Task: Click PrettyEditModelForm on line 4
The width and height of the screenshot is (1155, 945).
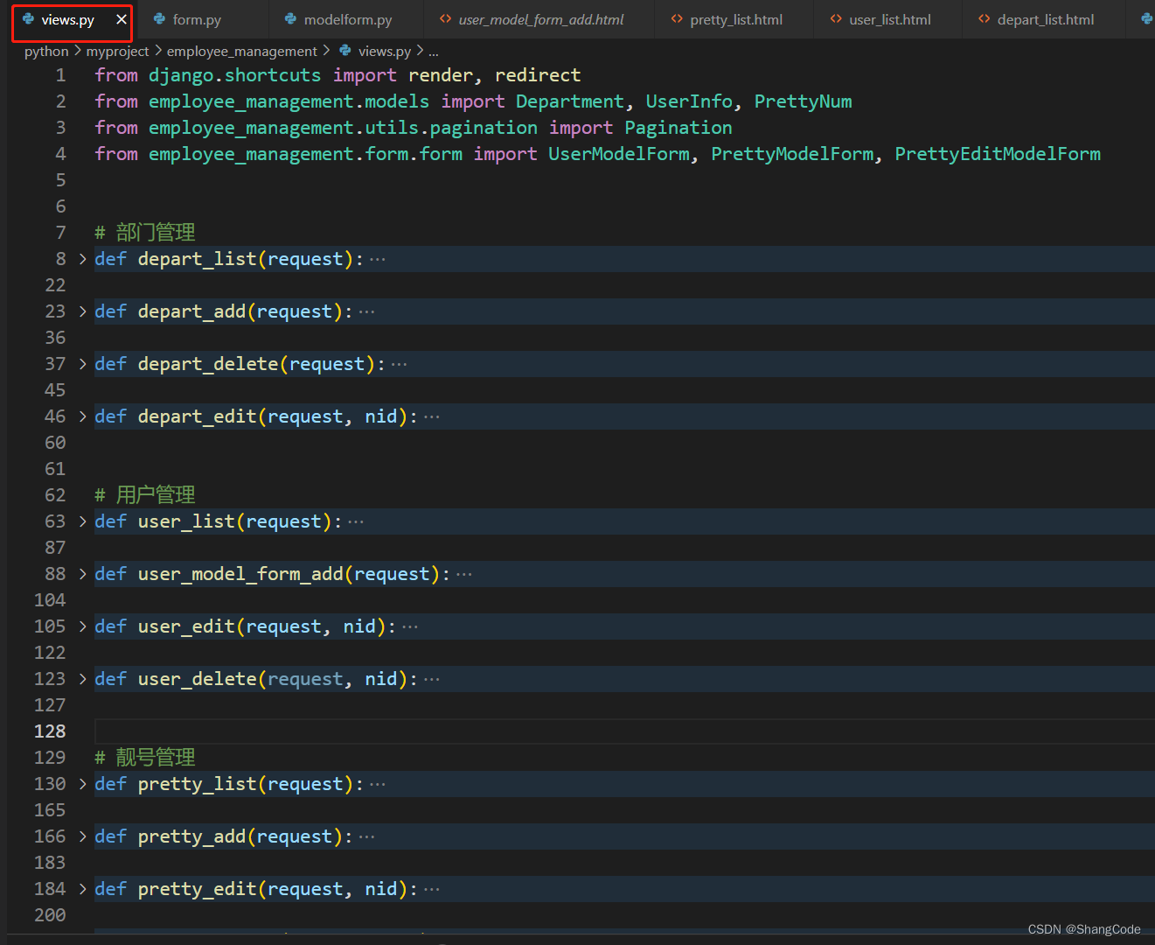Action: (x=998, y=154)
